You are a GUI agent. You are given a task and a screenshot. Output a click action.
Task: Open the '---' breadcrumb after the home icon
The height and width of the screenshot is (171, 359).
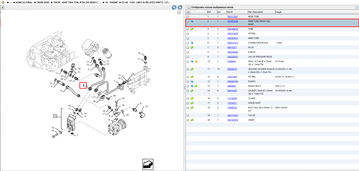click(10, 2)
